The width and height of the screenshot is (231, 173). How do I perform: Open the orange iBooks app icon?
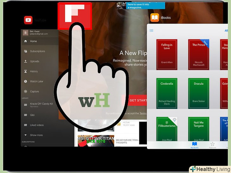click(x=155, y=17)
